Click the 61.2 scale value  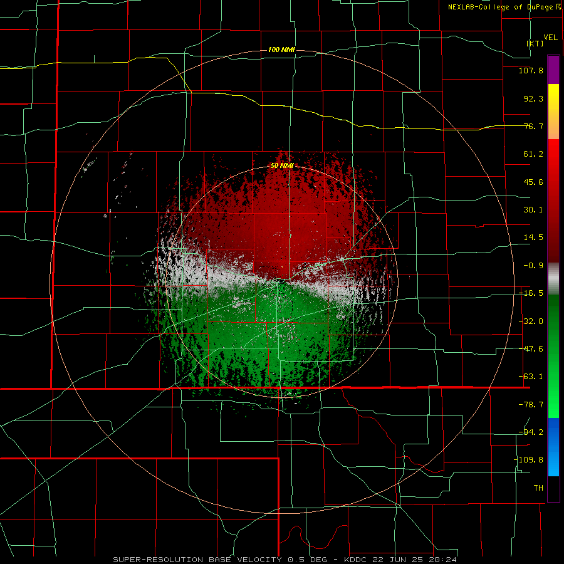(533, 154)
